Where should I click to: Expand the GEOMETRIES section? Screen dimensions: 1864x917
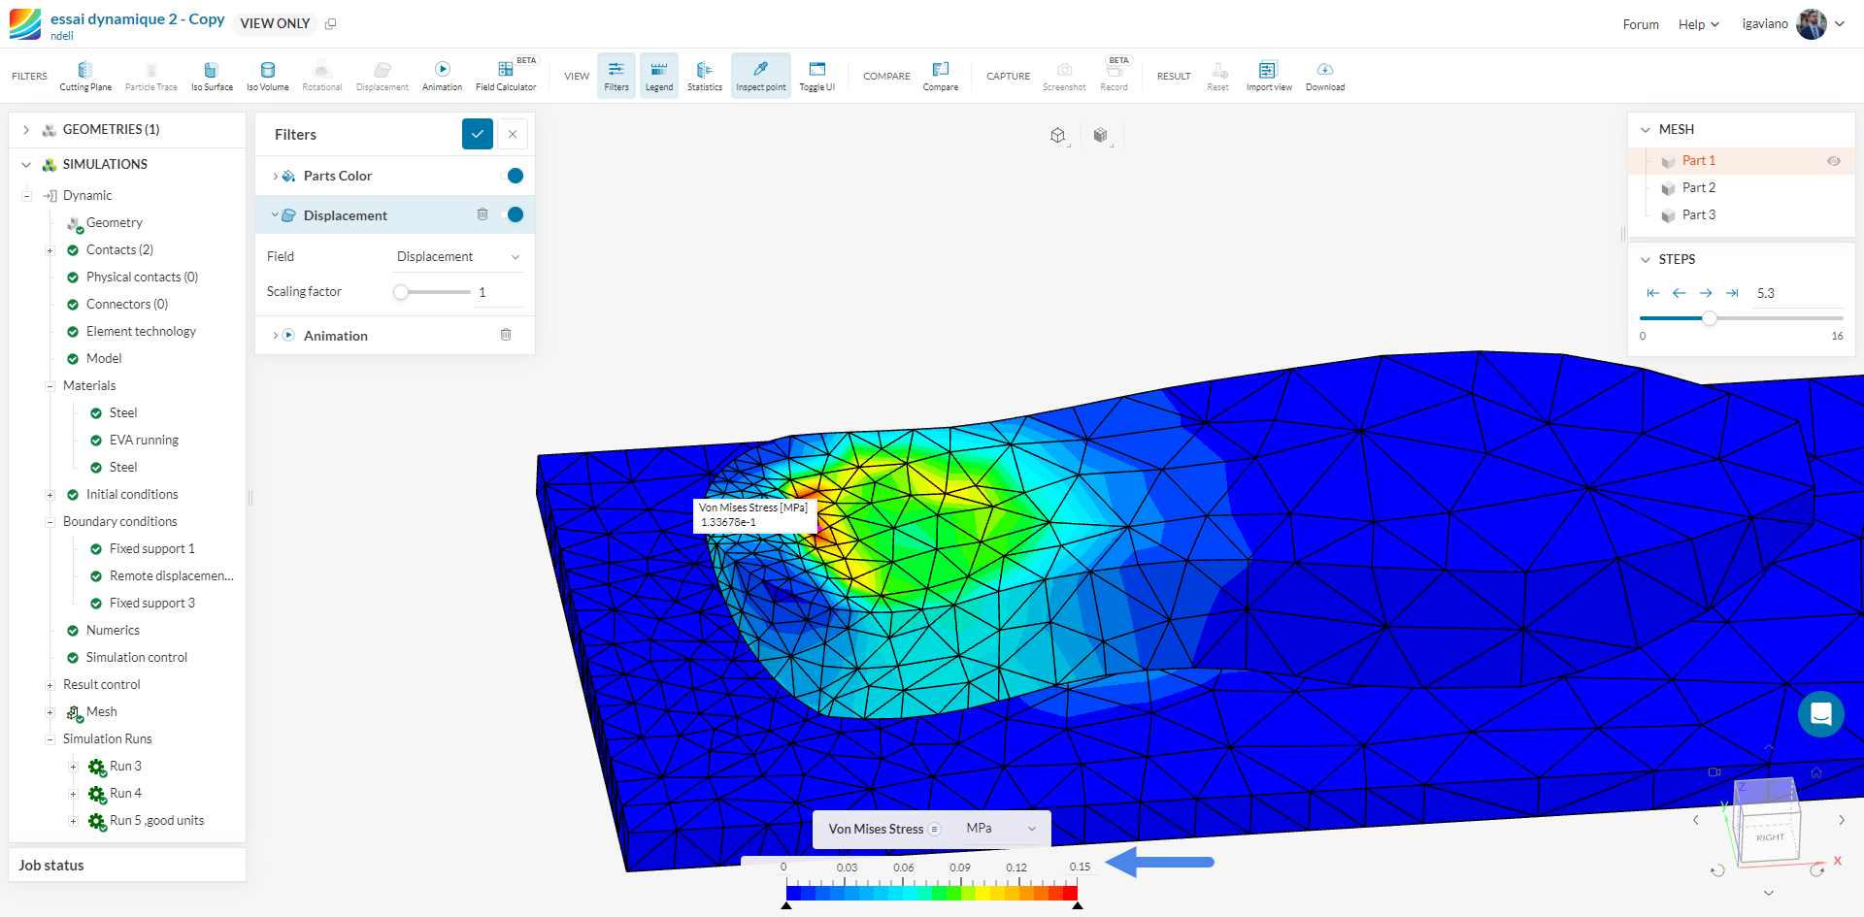(x=26, y=130)
